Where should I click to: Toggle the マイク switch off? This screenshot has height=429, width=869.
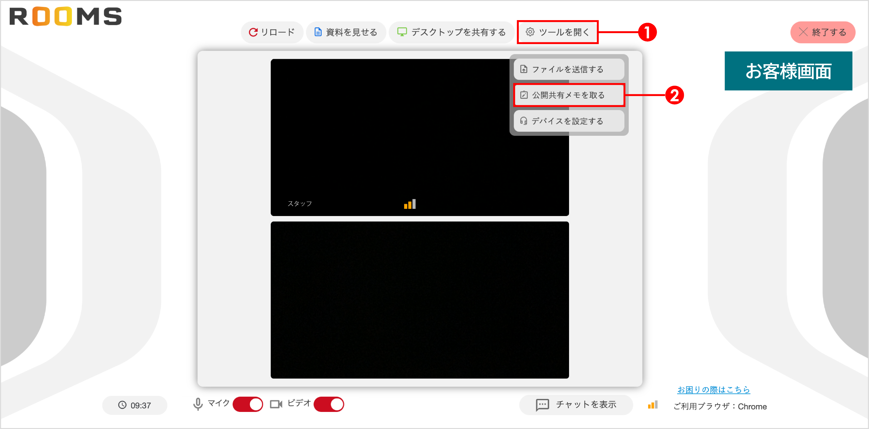tap(248, 404)
